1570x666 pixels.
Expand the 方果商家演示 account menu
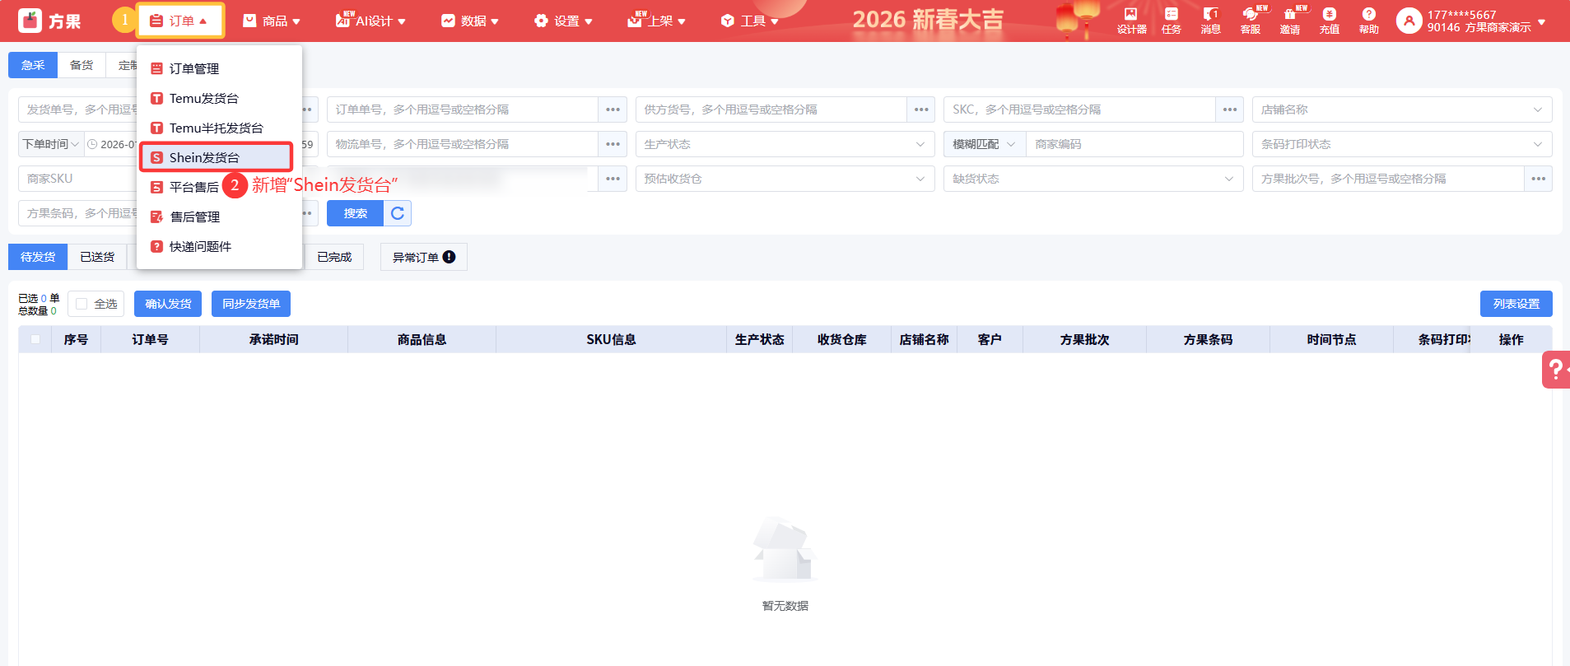pos(1470,21)
